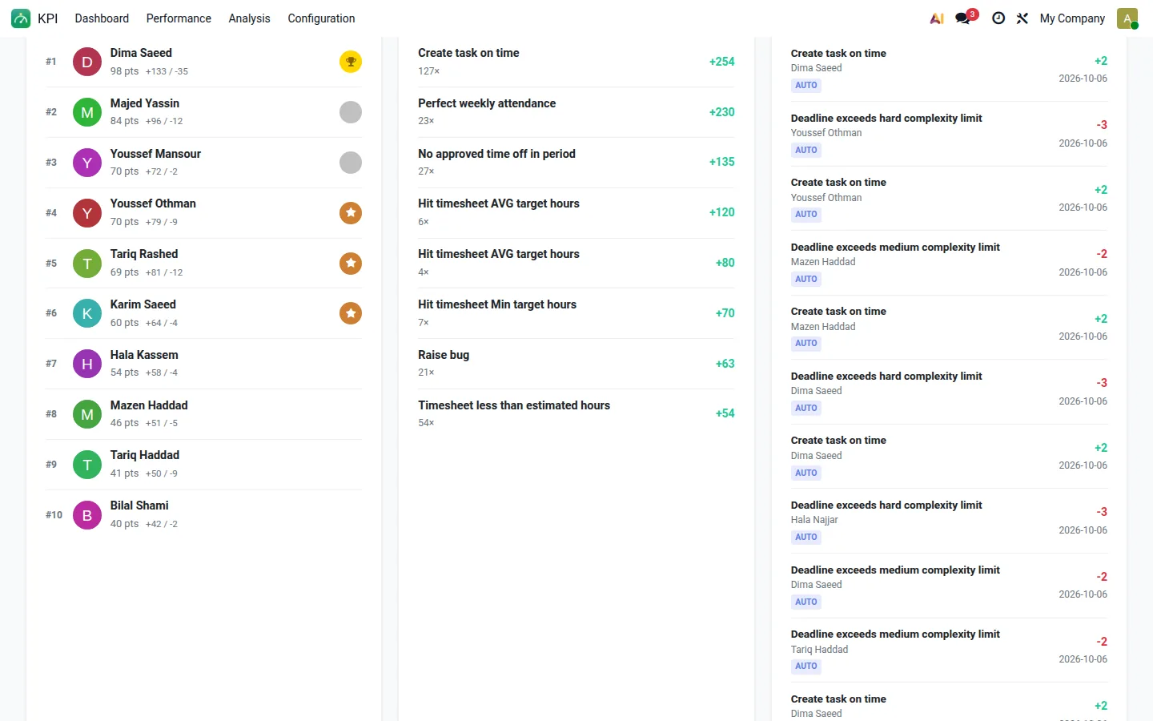Click Dima Saeed's gold trophy badge

(x=351, y=62)
